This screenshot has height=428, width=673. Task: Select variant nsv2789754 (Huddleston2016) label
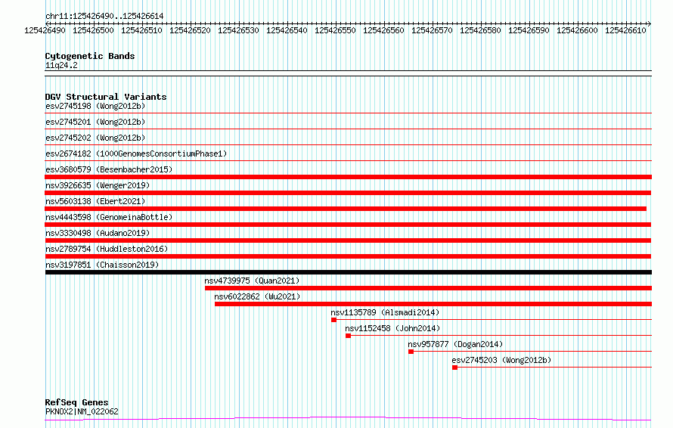click(x=107, y=249)
